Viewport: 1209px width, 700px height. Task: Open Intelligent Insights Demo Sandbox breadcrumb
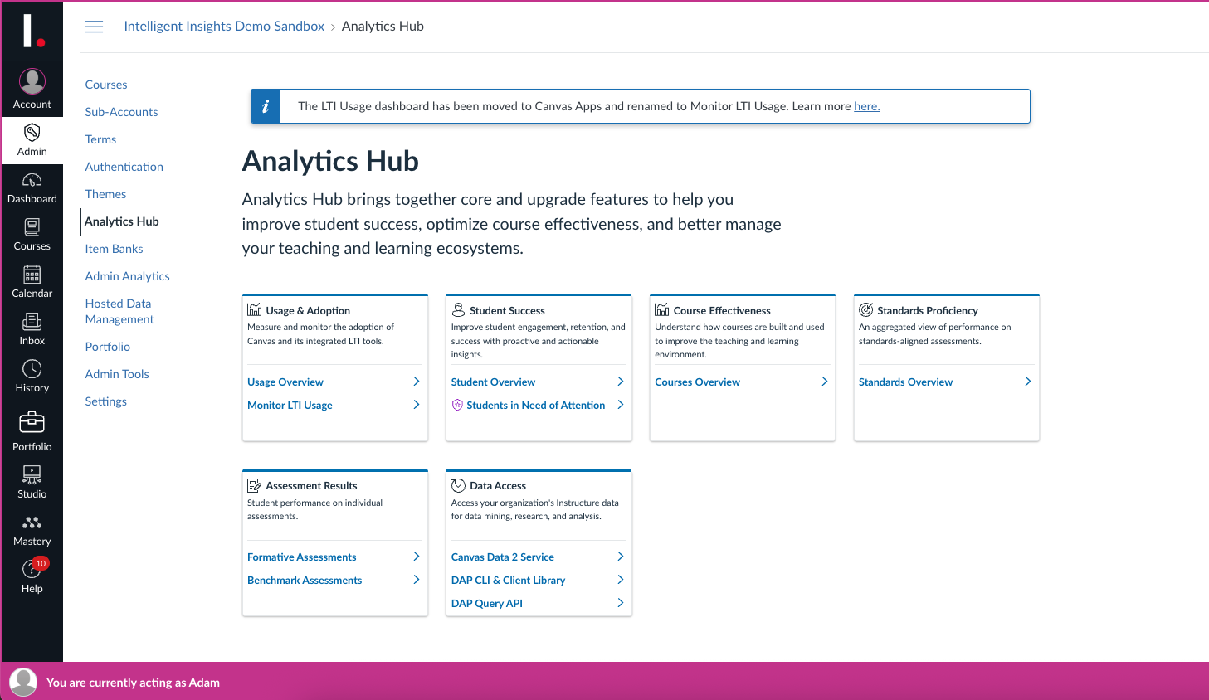(224, 27)
